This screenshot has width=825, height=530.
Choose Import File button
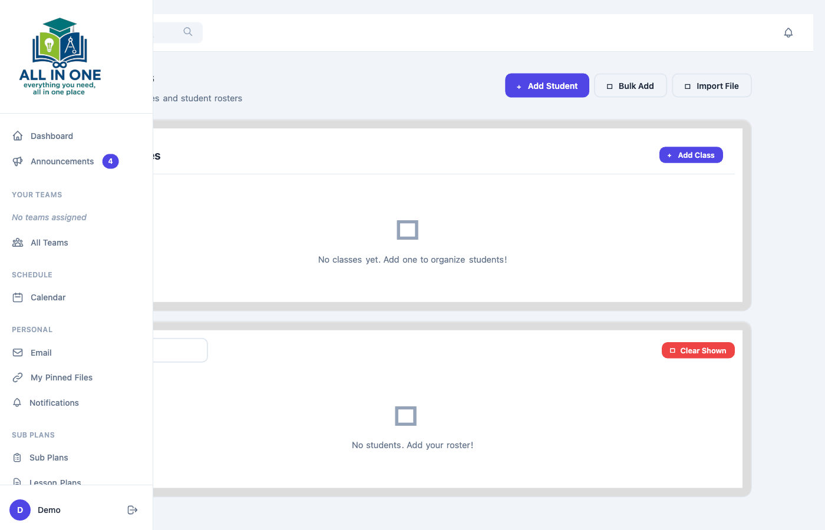(x=711, y=86)
